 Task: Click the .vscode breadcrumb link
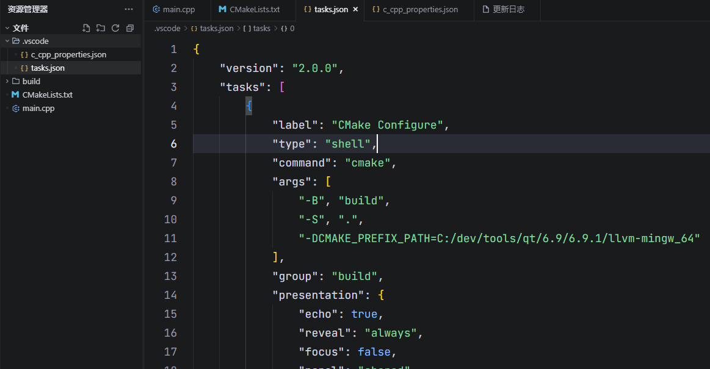click(x=167, y=27)
